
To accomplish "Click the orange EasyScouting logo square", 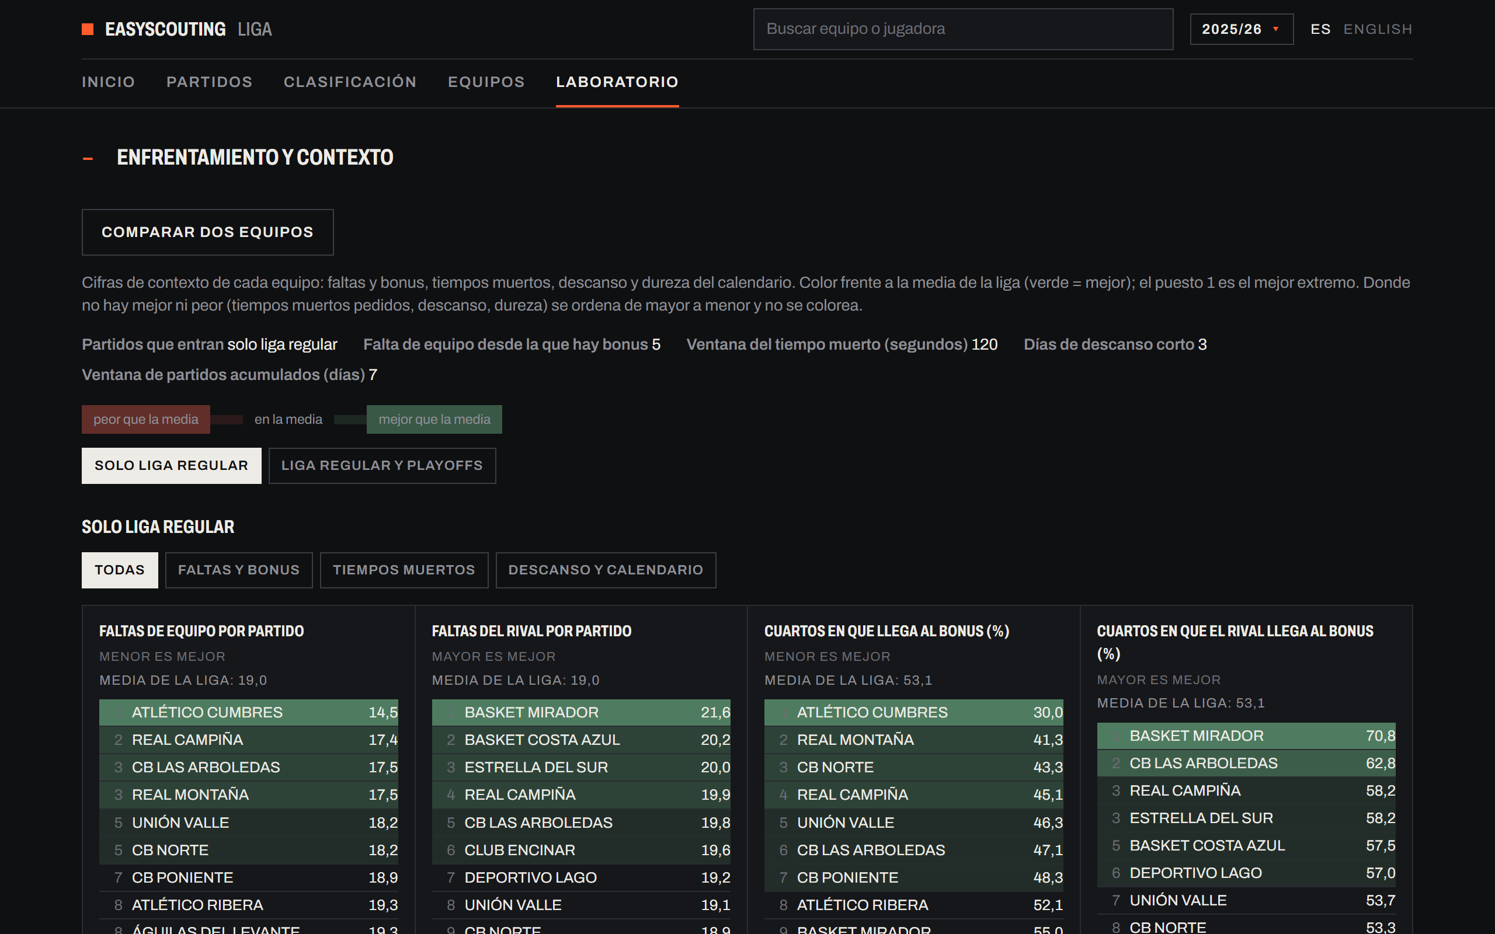I will click(x=88, y=29).
